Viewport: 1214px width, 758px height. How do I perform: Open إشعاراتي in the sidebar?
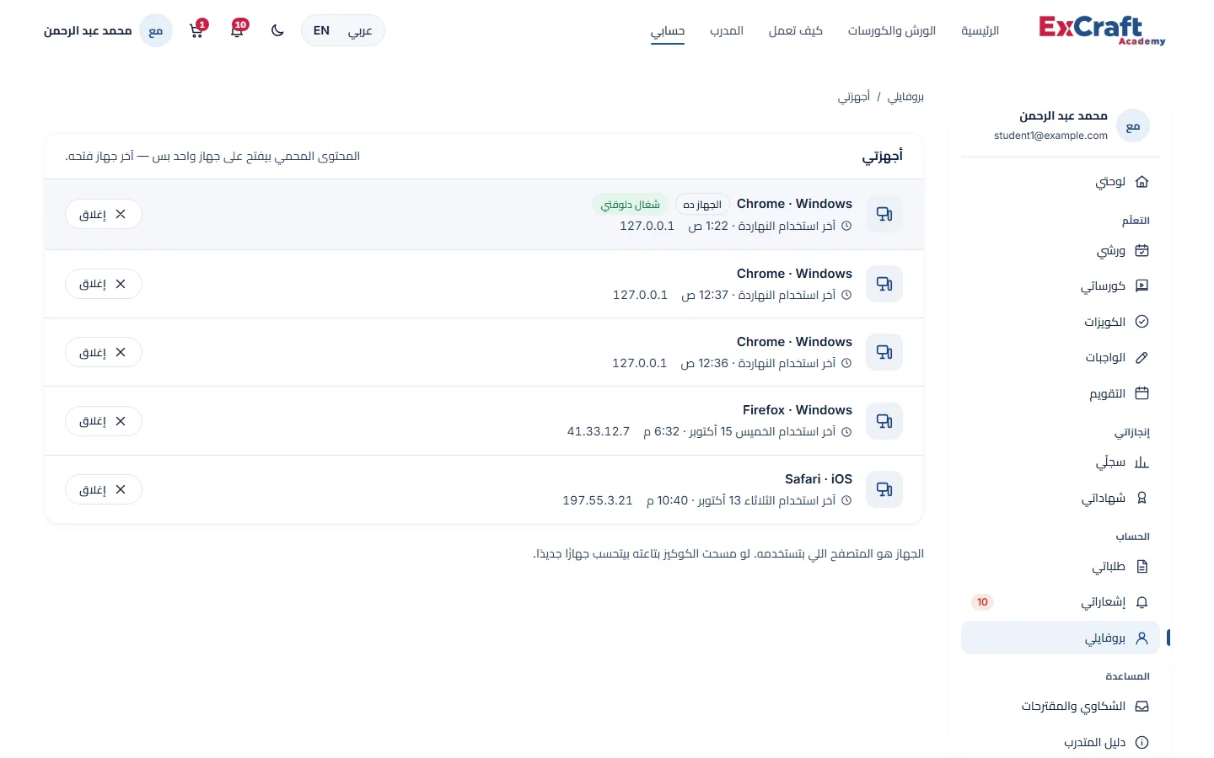click(x=1061, y=602)
